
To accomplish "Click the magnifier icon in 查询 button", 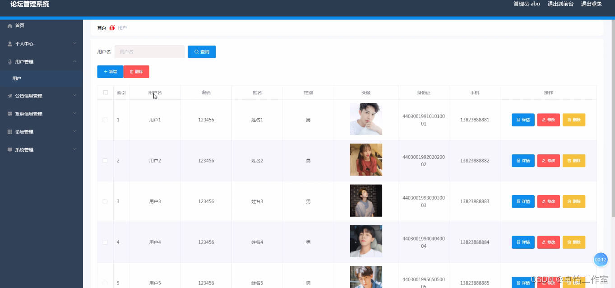I will (x=197, y=52).
